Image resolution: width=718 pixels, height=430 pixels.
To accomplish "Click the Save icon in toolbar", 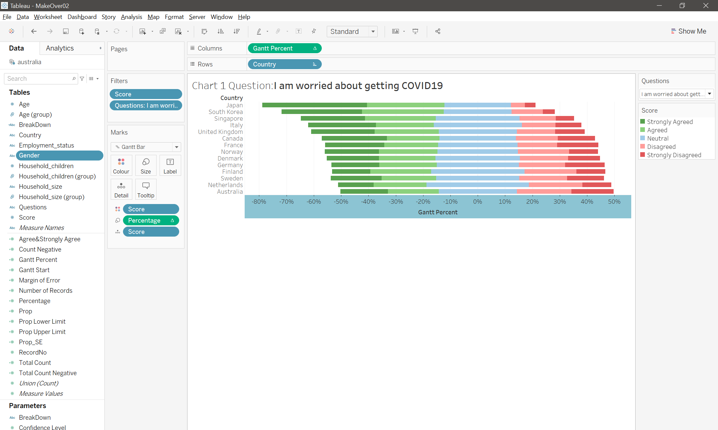I will [x=66, y=31].
